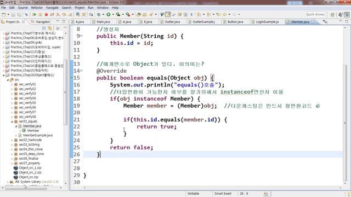
Task: Select the sec05_deep_clone package
Action: [31, 154]
